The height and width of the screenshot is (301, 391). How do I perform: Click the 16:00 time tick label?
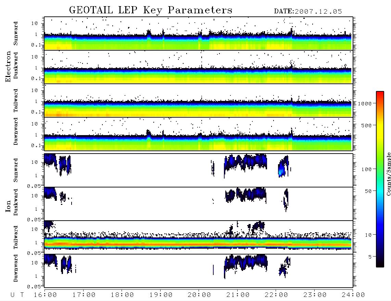pos(45,295)
